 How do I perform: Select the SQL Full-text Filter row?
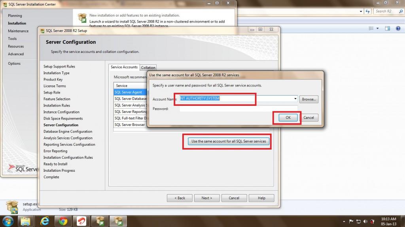pyautogui.click(x=131, y=118)
